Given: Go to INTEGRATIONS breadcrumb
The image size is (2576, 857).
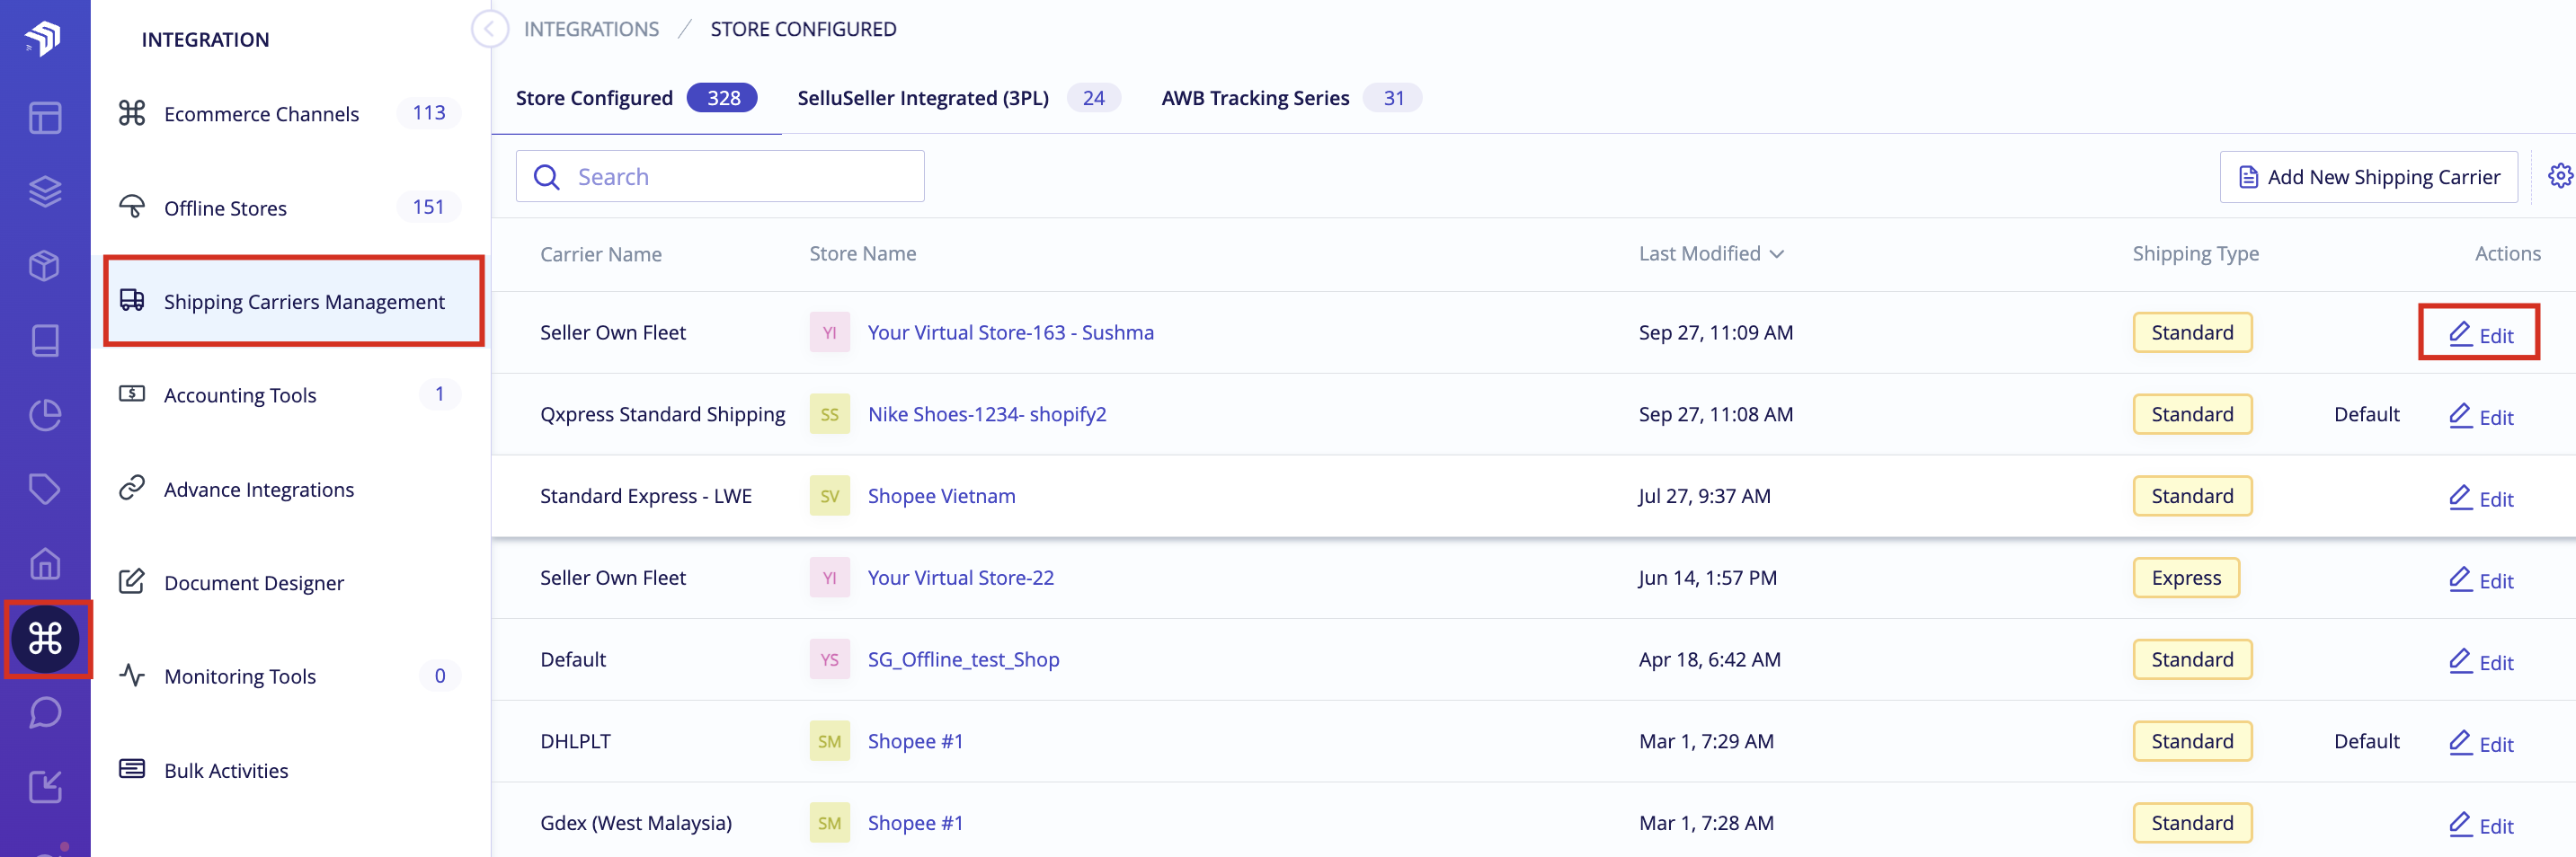Looking at the screenshot, I should (x=591, y=29).
